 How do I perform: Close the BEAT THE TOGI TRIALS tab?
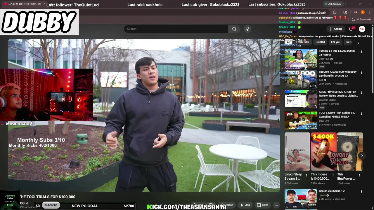[x=44, y=4]
